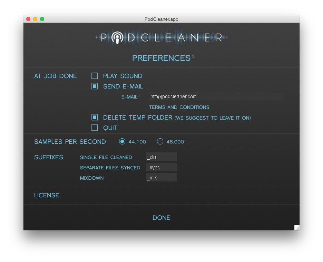Viewport: 323px width, 262px height.
Task: Click the window resize grip corner
Action: 297,227
